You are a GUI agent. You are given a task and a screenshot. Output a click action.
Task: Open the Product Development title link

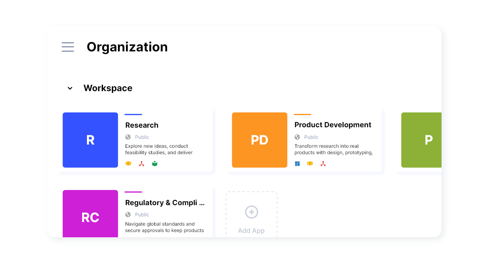332,125
